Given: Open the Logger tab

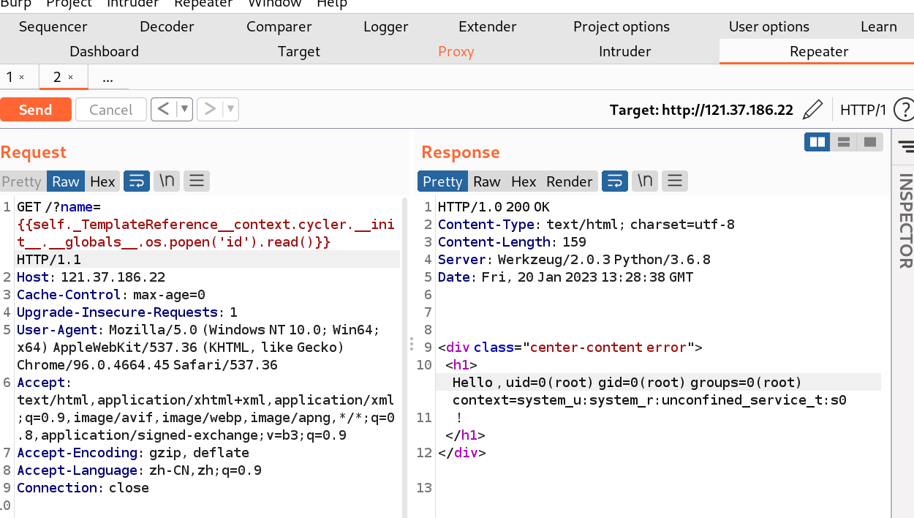Looking at the screenshot, I should click(x=386, y=26).
